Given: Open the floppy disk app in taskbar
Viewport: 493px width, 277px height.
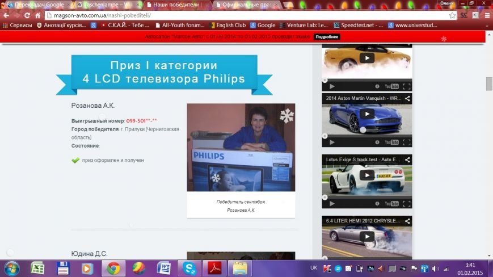Looking at the screenshot, I should [62, 268].
